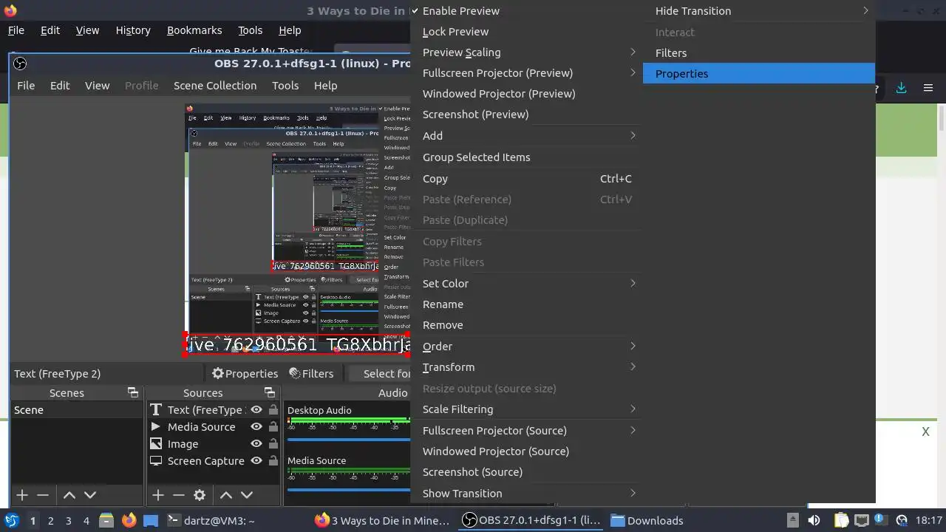Open the Downloads taskbar window button

tap(647, 520)
